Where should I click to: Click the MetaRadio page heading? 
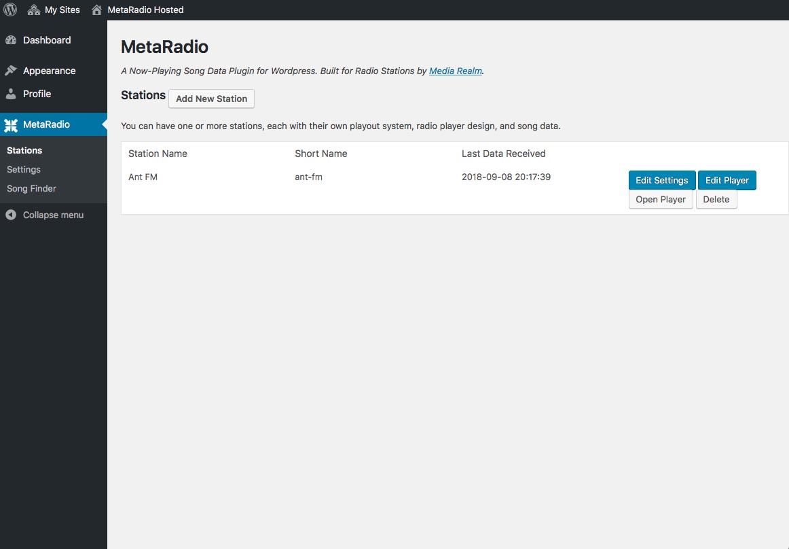tap(164, 47)
